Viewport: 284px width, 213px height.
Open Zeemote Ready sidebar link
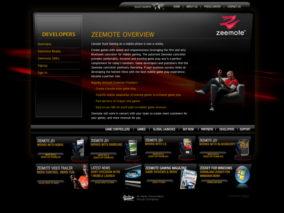point(49,51)
